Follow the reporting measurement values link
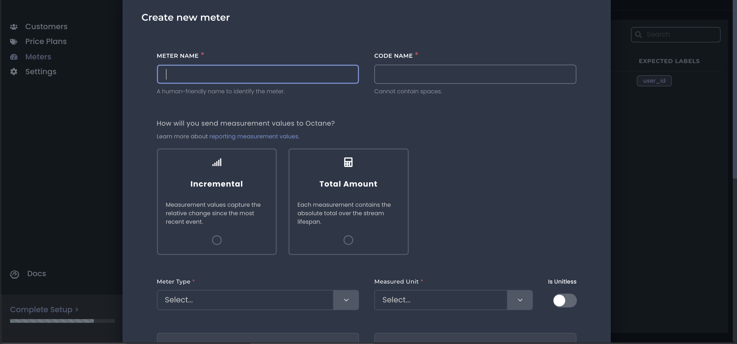Image resolution: width=737 pixels, height=344 pixels. [x=253, y=136]
